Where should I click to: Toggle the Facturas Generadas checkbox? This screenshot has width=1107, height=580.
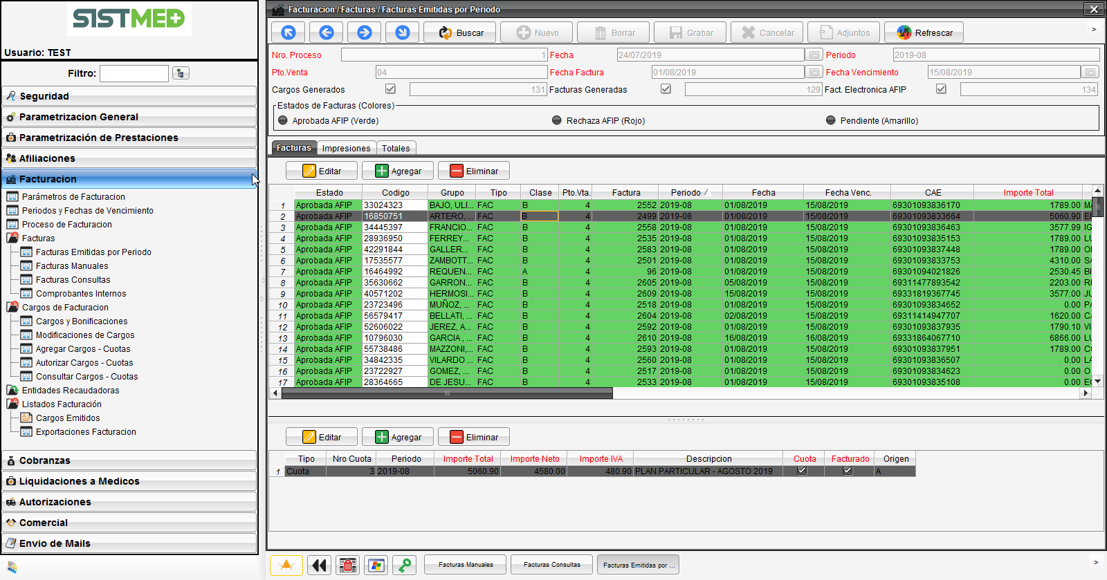[x=666, y=89]
